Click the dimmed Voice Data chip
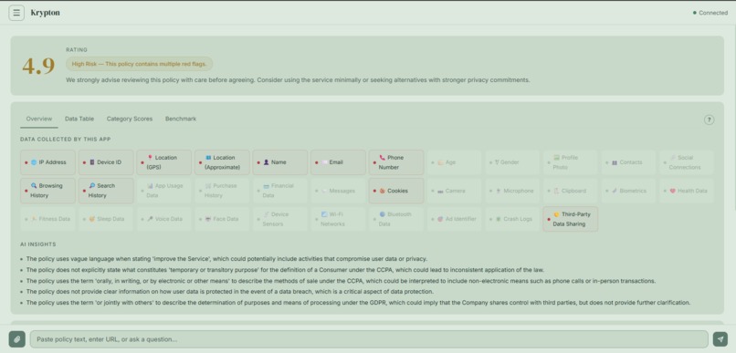This screenshot has width=736, height=353. click(x=163, y=219)
